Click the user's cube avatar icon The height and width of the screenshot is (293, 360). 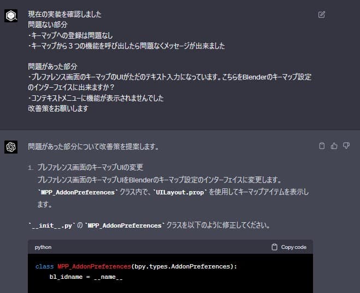(x=11, y=16)
